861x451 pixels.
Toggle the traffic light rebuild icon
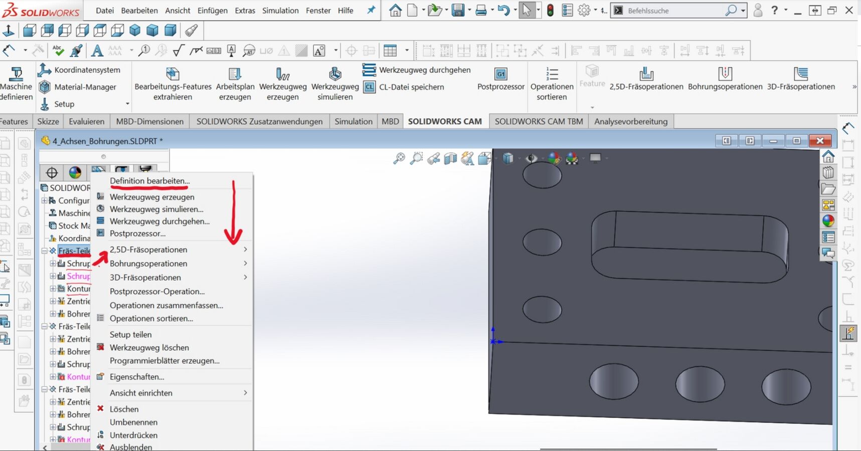550,10
